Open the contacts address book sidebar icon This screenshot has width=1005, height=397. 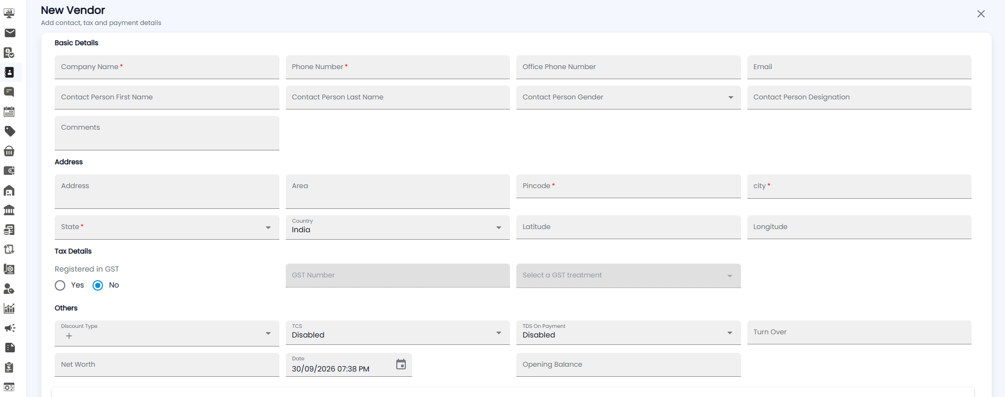10,72
